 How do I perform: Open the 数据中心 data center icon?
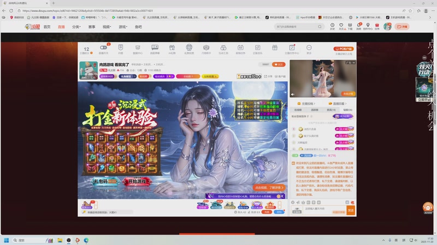coord(138,49)
